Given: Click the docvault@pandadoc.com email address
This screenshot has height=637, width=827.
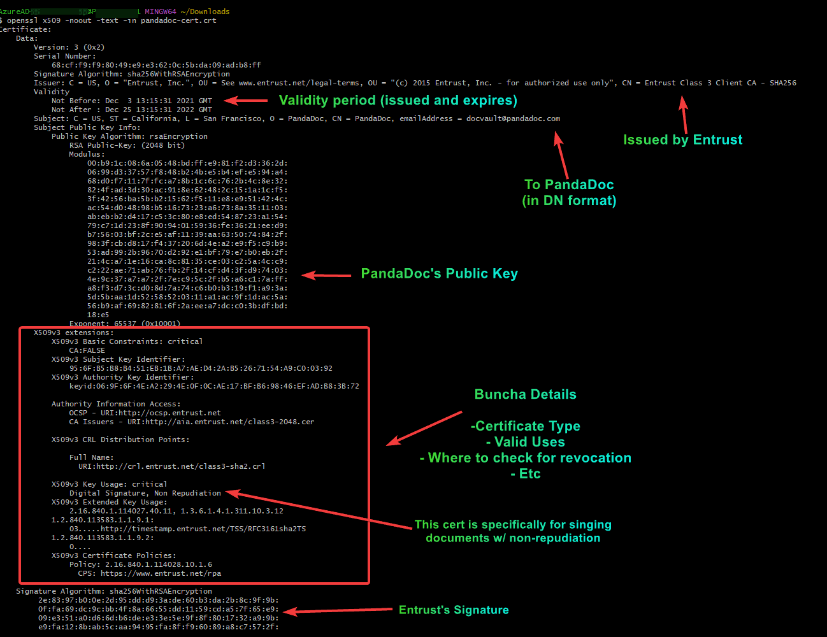Looking at the screenshot, I should point(513,118).
